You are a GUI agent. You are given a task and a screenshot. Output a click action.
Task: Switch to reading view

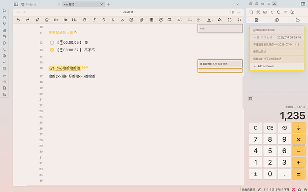coord(232,12)
